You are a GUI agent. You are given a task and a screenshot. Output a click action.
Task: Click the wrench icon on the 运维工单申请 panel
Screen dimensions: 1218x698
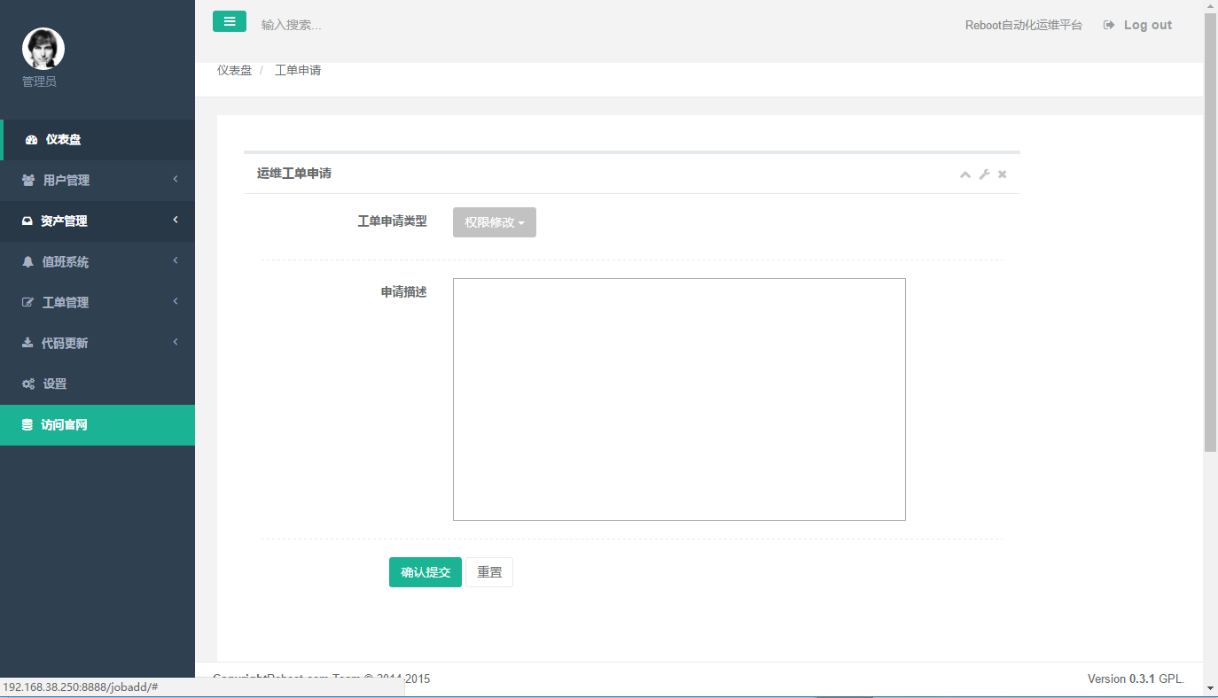pyautogui.click(x=984, y=174)
